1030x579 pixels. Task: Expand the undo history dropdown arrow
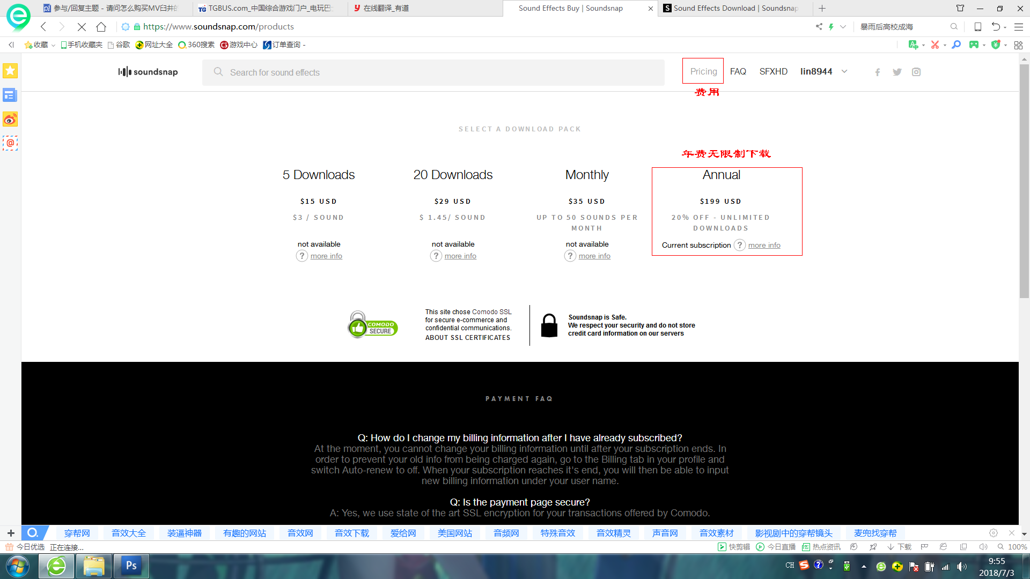(x=1005, y=27)
